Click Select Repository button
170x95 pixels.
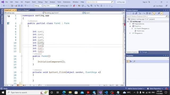(155, 89)
